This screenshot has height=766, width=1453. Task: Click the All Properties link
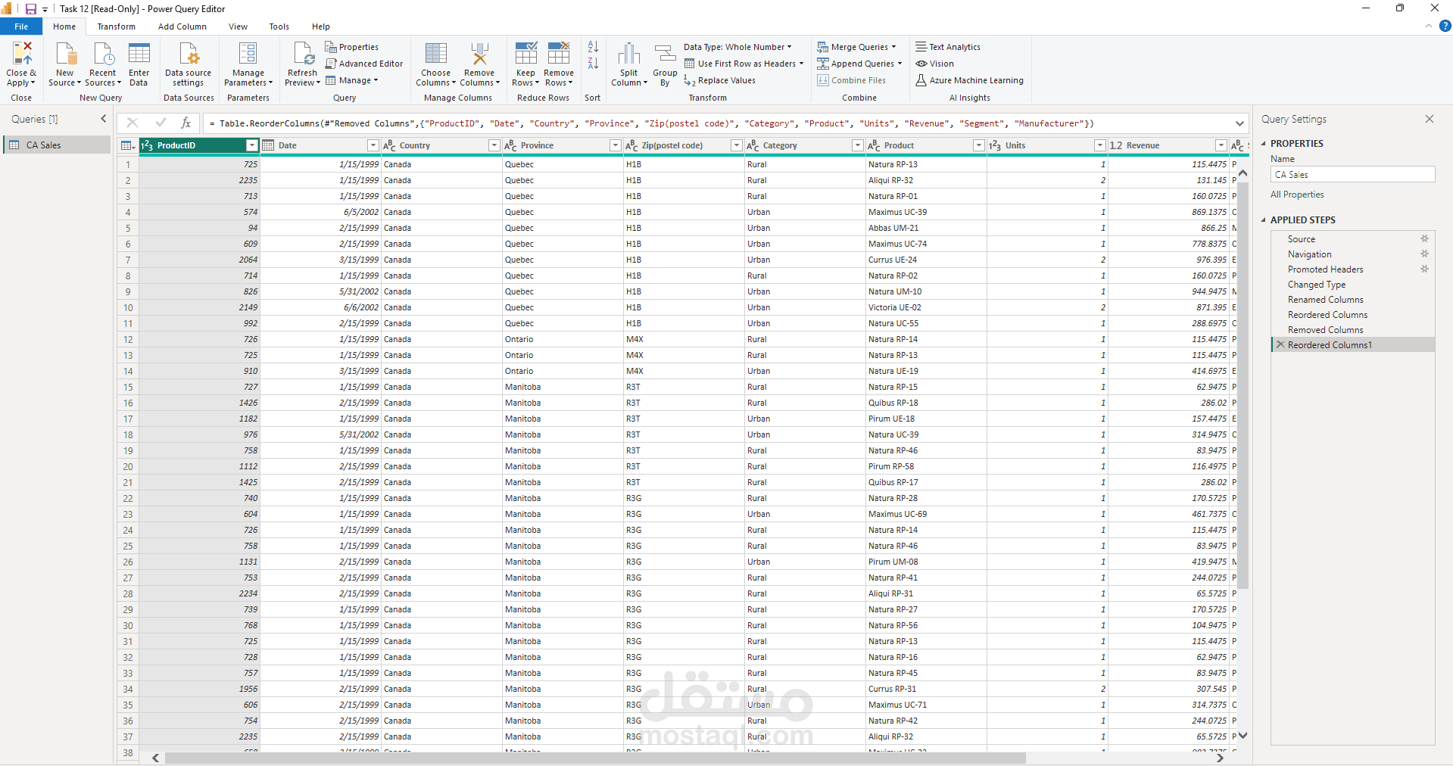[x=1297, y=195]
